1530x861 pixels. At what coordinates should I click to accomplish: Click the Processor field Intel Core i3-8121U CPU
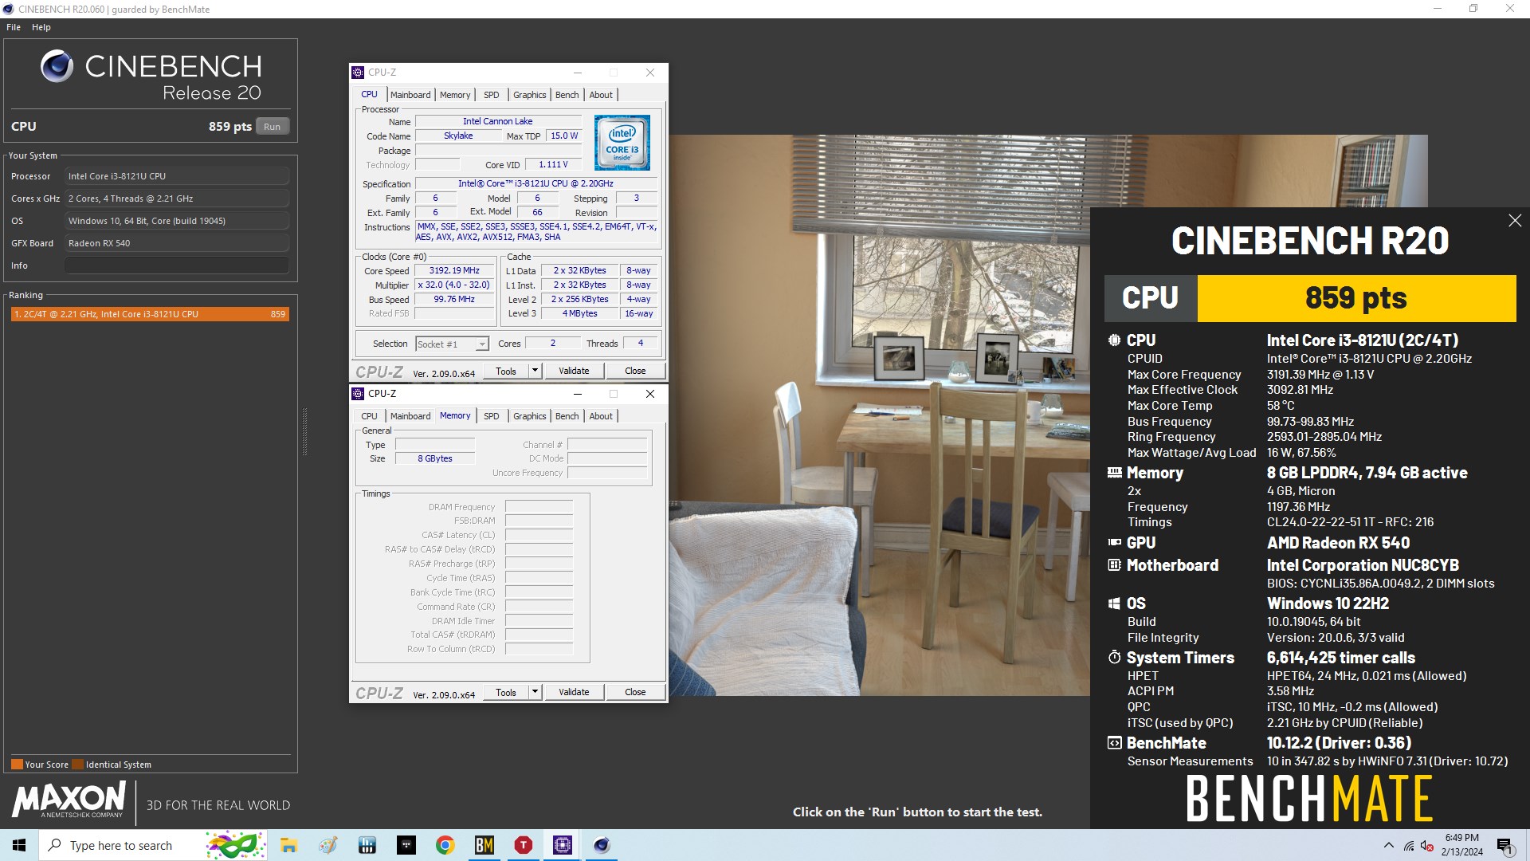[177, 176]
